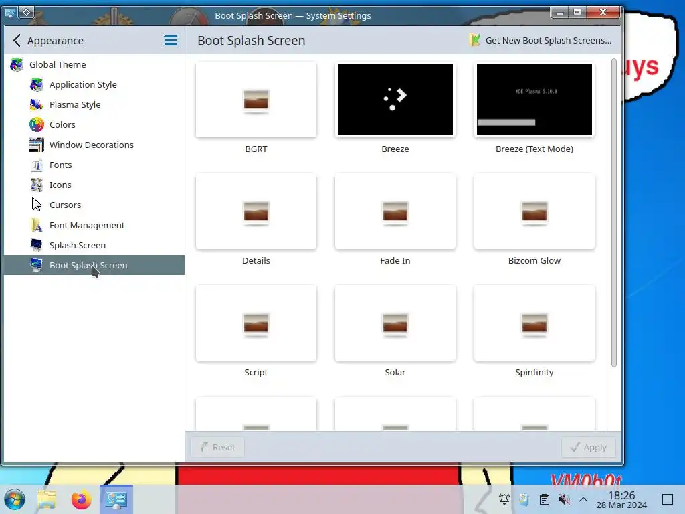
Task: Click the System Settings taskbar entry
Action: click(116, 499)
